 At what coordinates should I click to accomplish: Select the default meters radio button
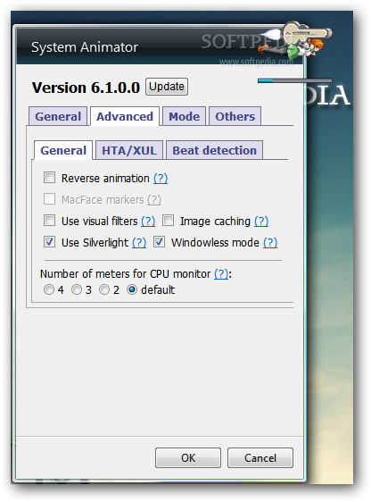click(x=132, y=289)
